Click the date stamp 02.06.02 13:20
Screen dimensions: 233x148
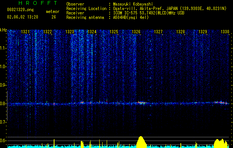23,17
